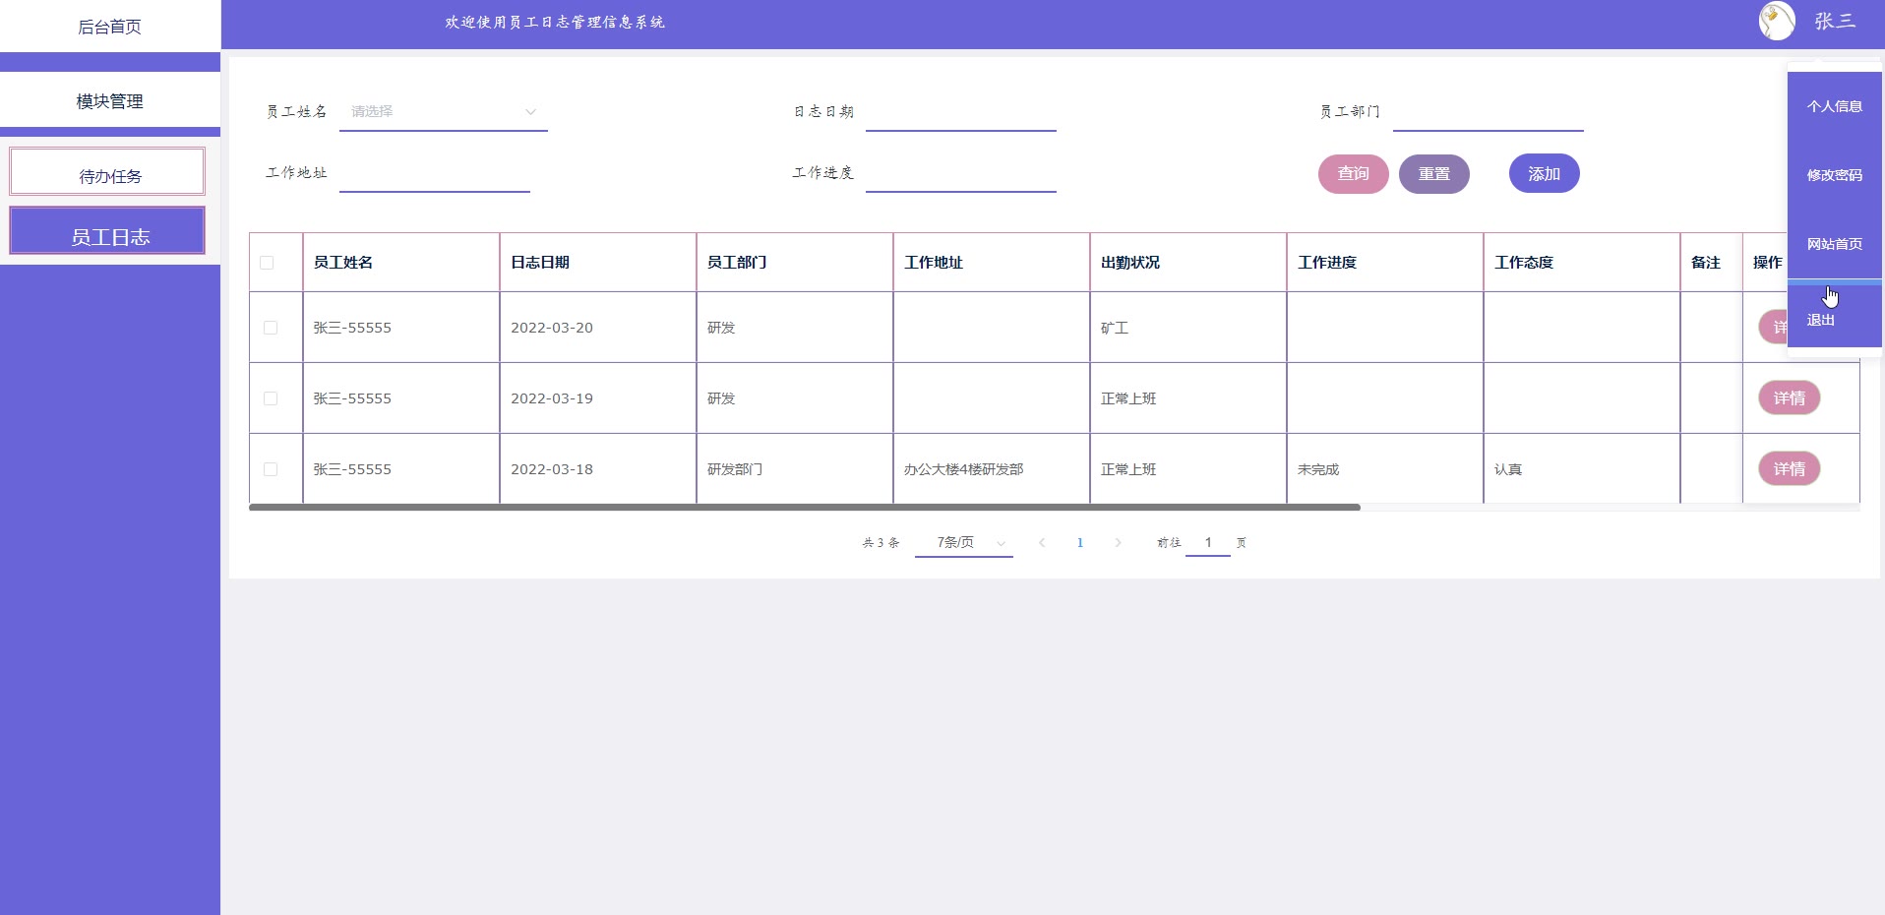This screenshot has height=915, width=1885.
Task: Click the user avatar icon
Action: point(1777,21)
